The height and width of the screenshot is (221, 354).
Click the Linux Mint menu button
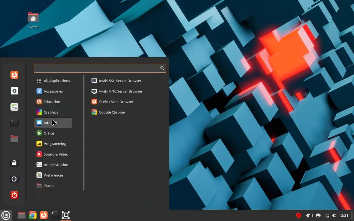coord(6,215)
